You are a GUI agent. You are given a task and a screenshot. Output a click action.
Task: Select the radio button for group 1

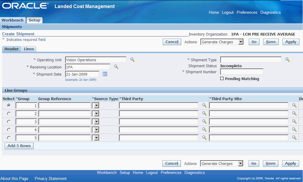(9, 105)
